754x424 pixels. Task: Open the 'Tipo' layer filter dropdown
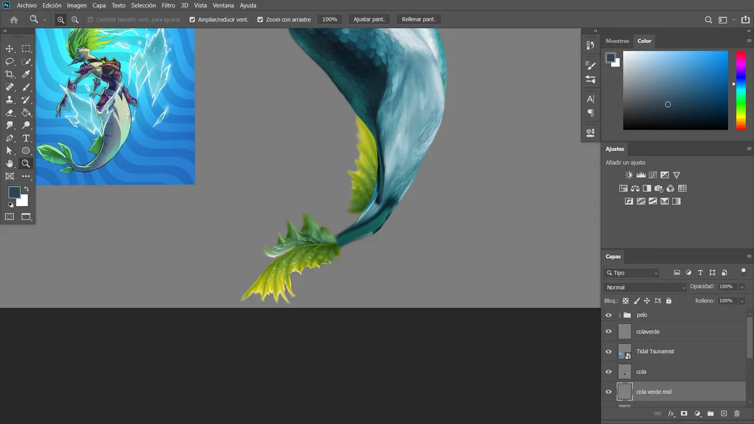pyautogui.click(x=631, y=273)
